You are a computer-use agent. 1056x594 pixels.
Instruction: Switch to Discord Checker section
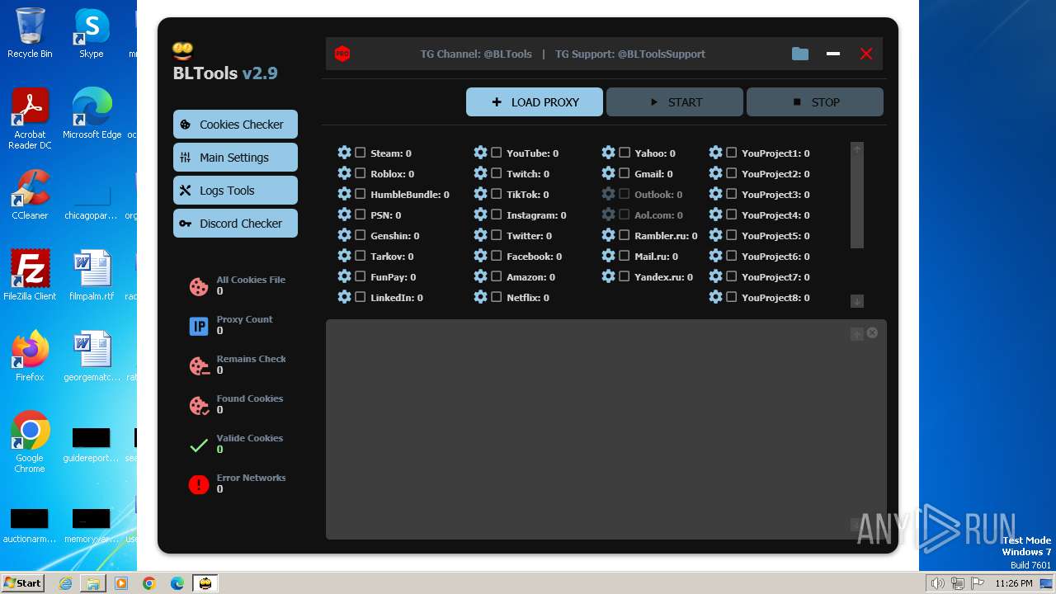tap(235, 224)
